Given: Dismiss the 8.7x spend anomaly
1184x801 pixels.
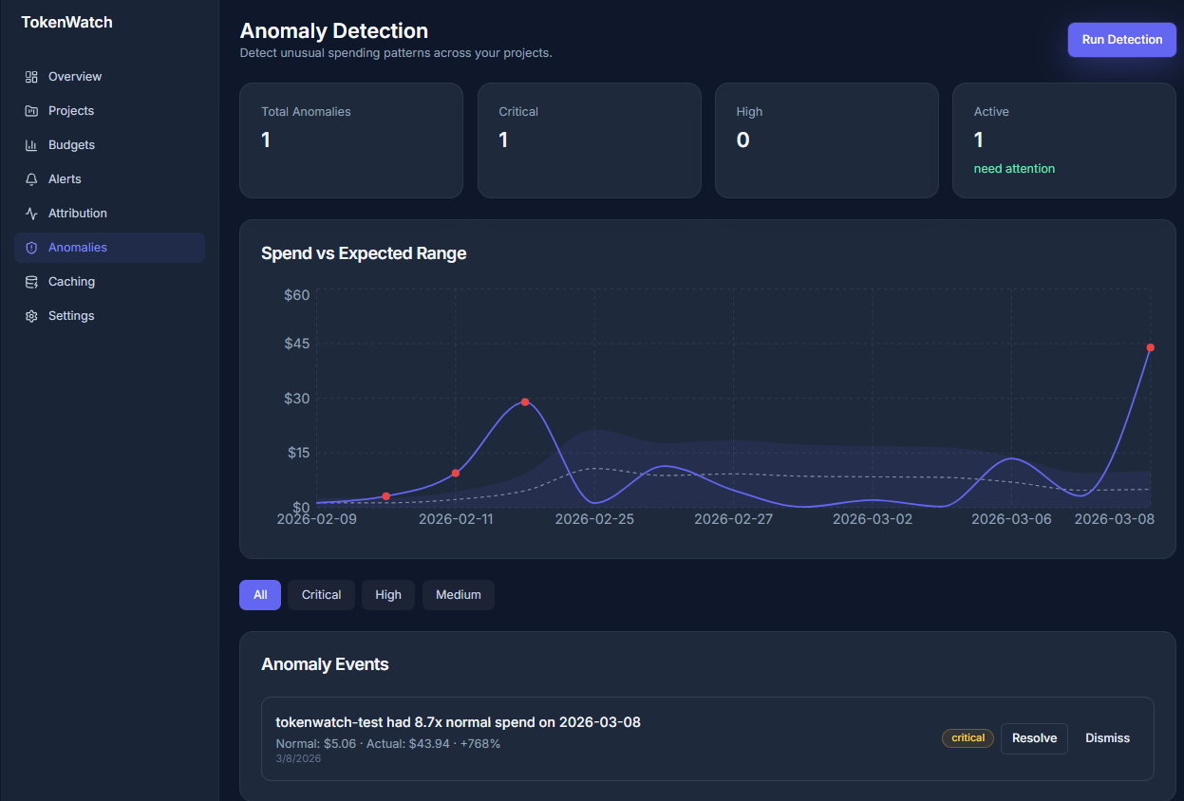Looking at the screenshot, I should (1107, 737).
